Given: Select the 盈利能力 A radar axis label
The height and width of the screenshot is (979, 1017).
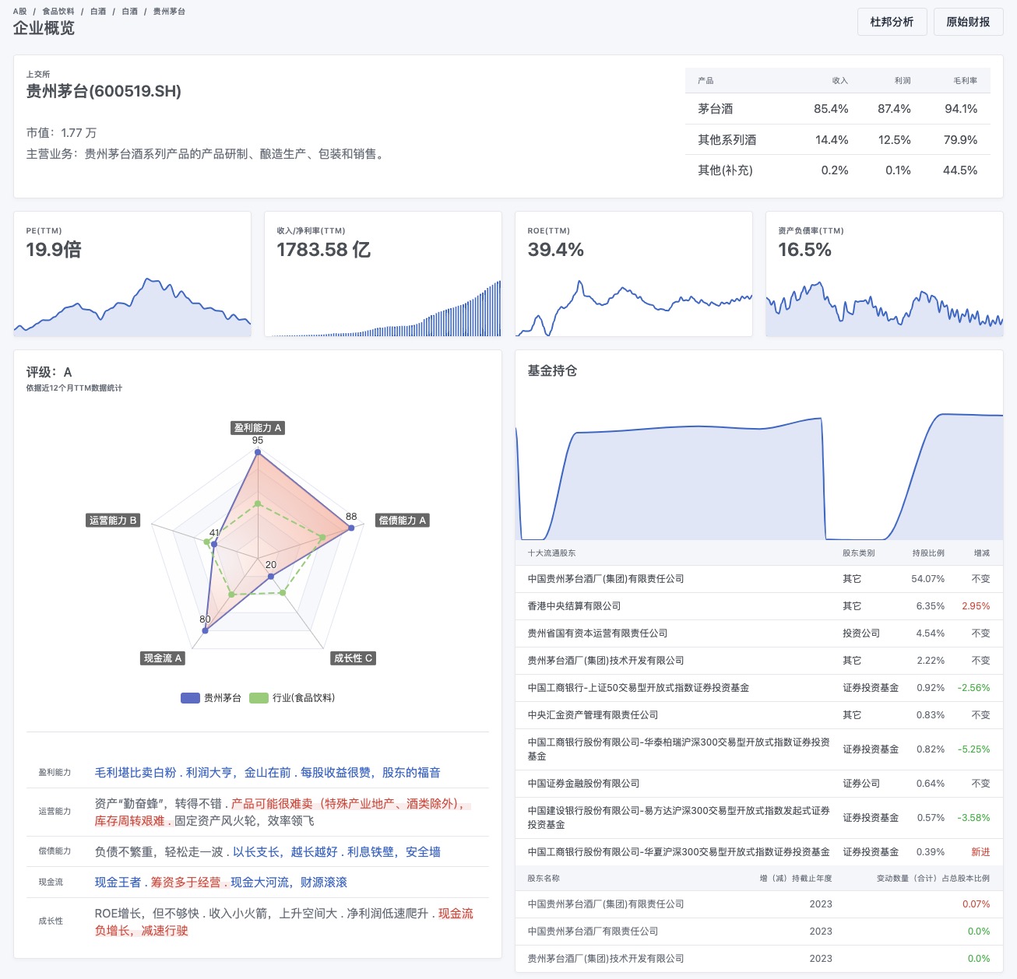Looking at the screenshot, I should (x=258, y=428).
